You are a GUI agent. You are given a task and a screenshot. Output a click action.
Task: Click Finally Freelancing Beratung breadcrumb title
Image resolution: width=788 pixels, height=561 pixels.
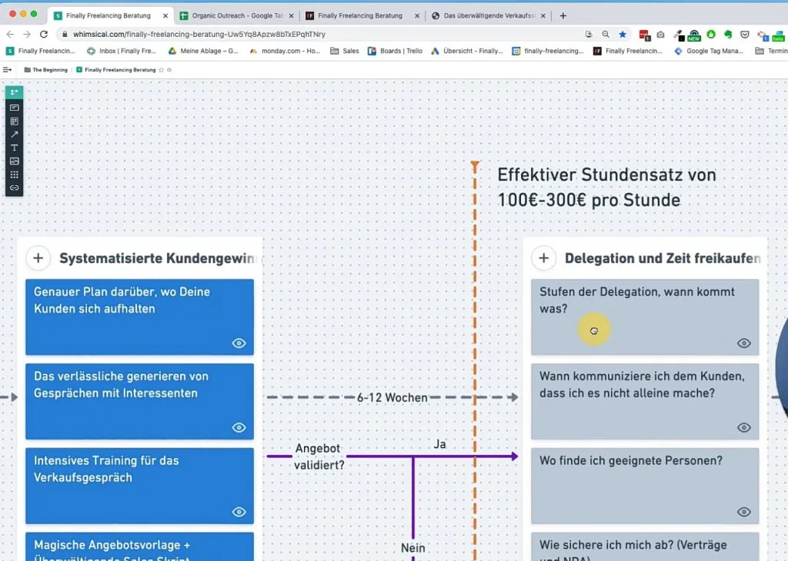[x=120, y=70]
